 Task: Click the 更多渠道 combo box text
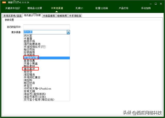pyautogui.click(x=45, y=32)
